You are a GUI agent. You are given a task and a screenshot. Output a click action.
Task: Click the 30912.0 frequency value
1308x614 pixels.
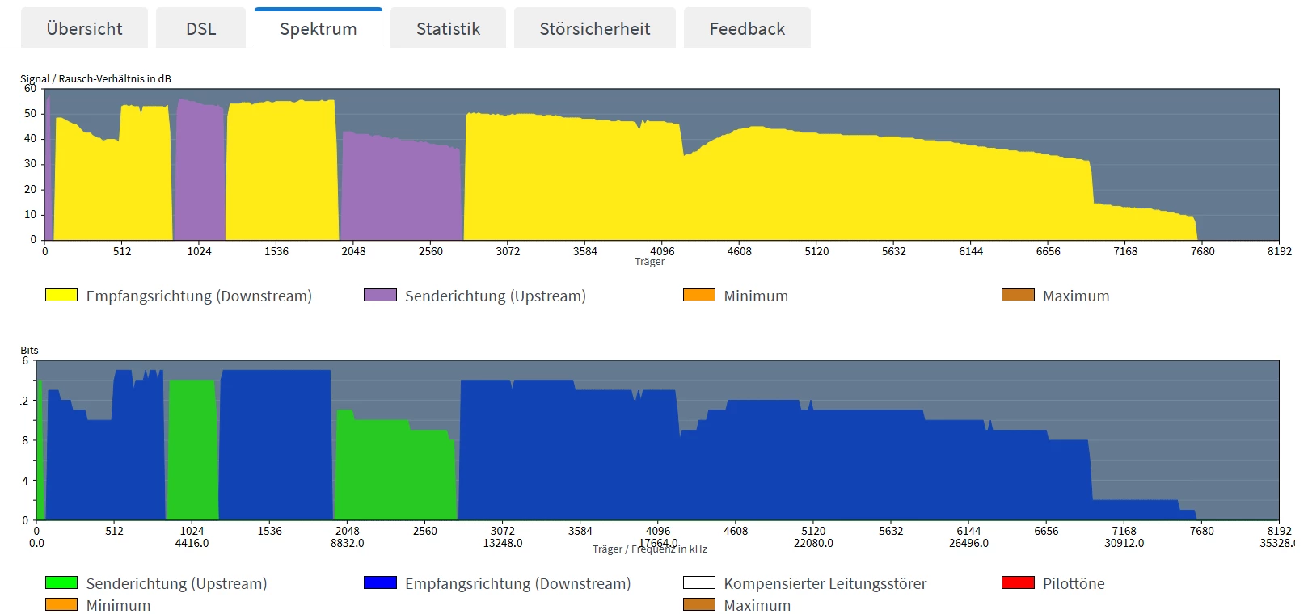point(1124,543)
